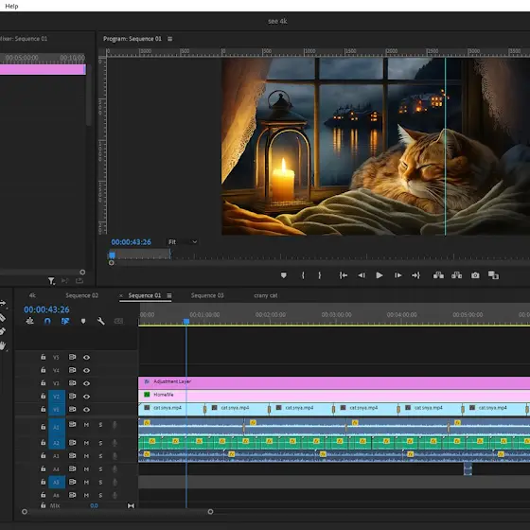Toggle lock on track V4
Image resolution: width=530 pixels, height=530 pixels.
click(44, 370)
